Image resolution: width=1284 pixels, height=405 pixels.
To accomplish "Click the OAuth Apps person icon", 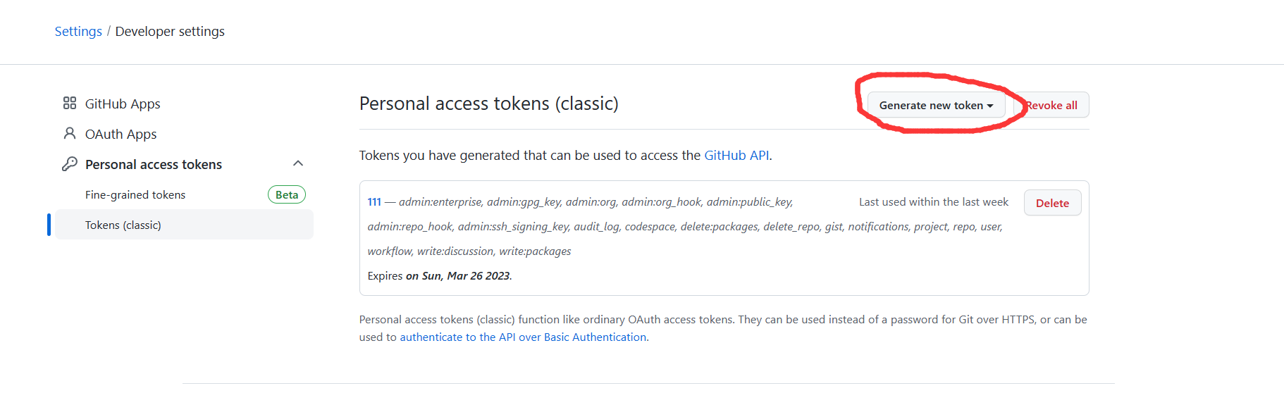I will [x=69, y=134].
